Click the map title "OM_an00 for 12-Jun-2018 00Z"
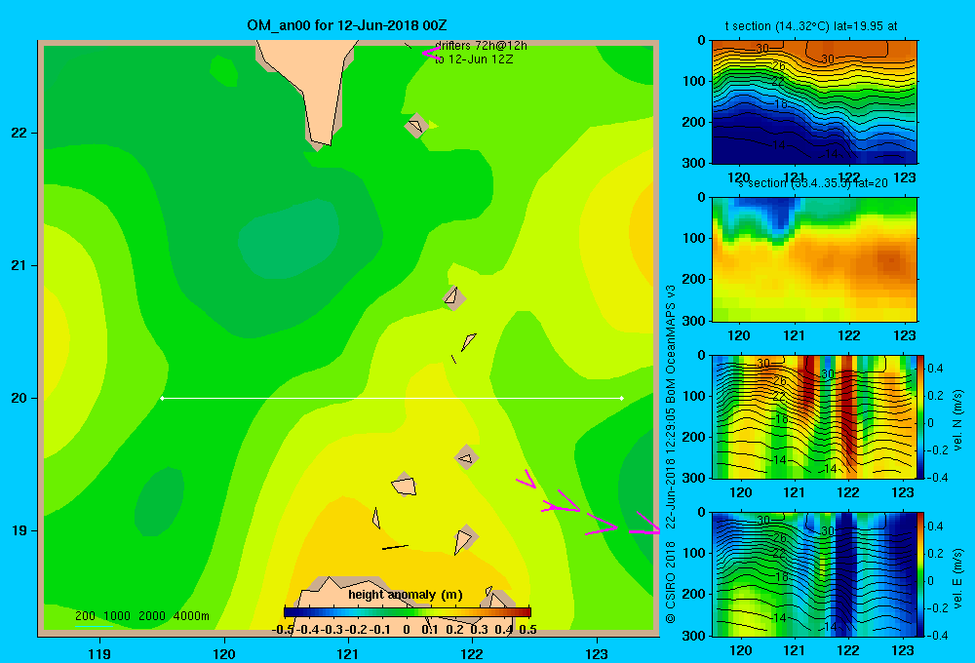The image size is (975, 663). pos(347,25)
